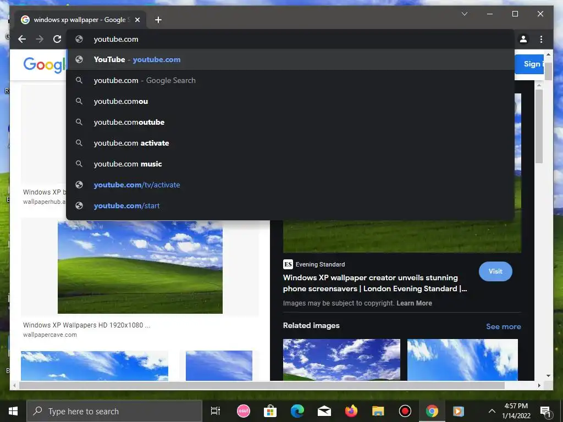563x422 pixels.
Task: Expand the hidden system tray icons chevron
Action: click(492, 411)
